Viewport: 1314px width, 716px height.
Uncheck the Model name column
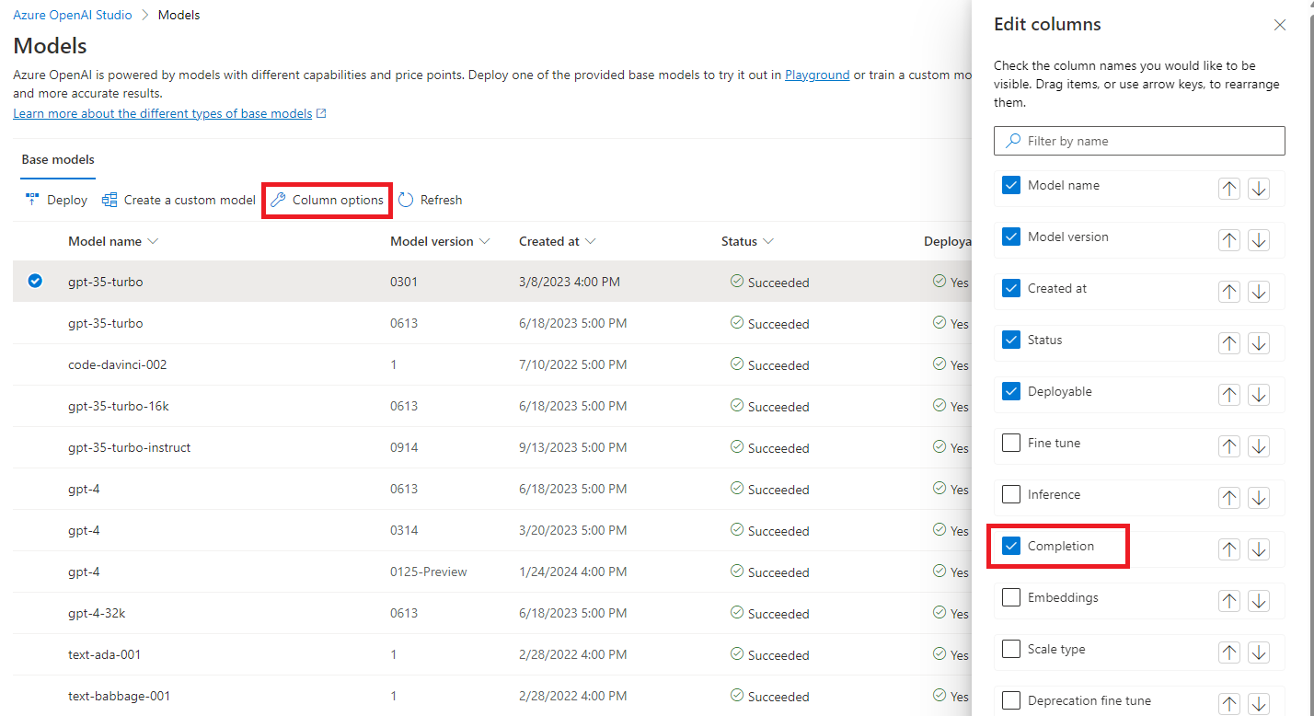1011,185
